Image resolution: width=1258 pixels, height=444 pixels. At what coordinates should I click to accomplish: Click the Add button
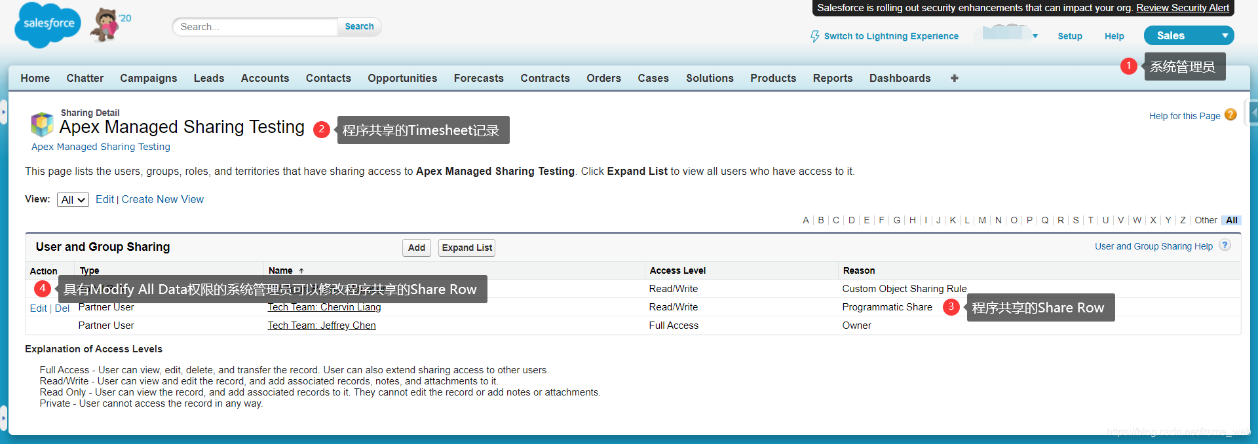click(417, 248)
